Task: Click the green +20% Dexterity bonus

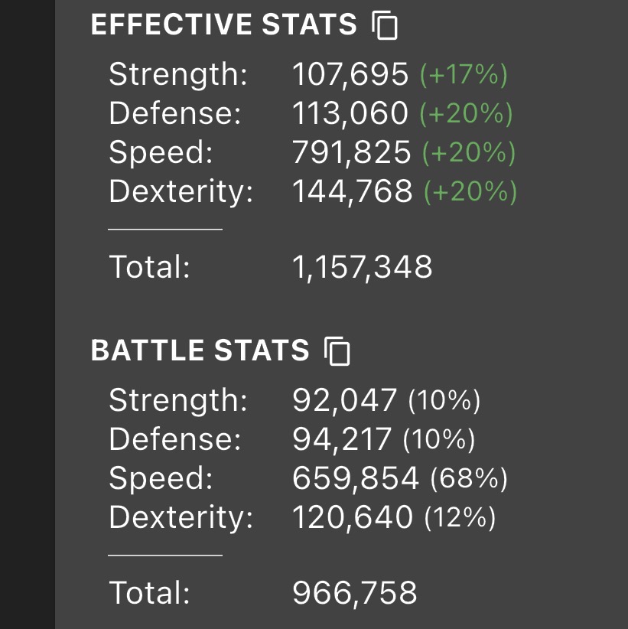Action: point(470,191)
